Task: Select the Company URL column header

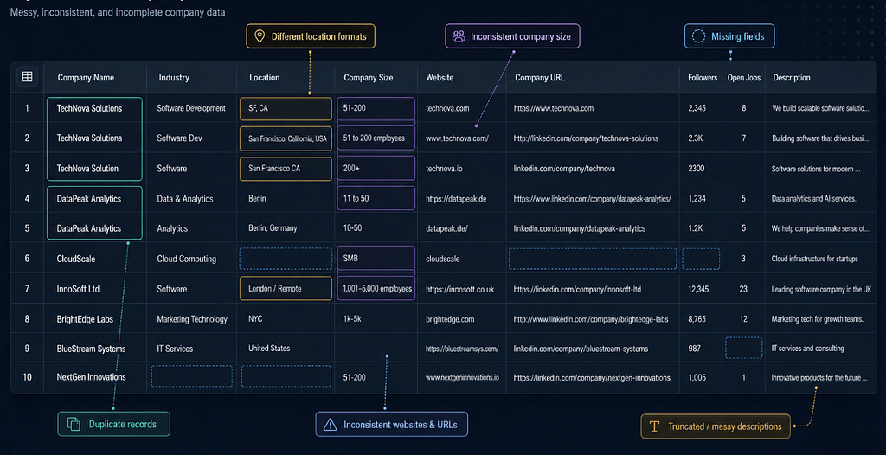Action: pos(540,78)
